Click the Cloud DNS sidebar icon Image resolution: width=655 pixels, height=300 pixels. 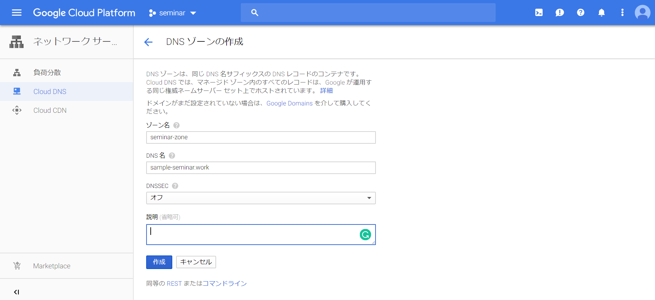tap(17, 92)
